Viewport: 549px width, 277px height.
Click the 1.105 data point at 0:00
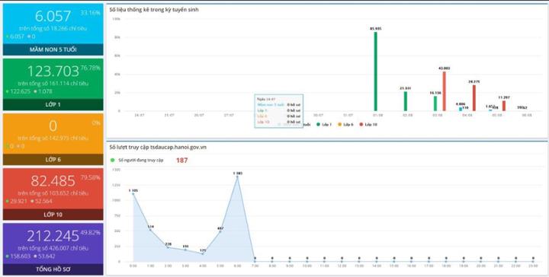point(133,194)
